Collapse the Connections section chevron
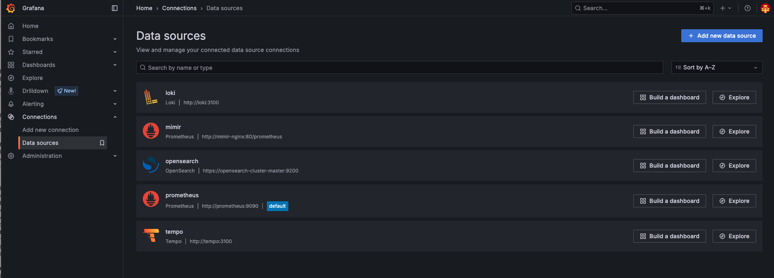Image resolution: width=774 pixels, height=278 pixels. pos(115,117)
